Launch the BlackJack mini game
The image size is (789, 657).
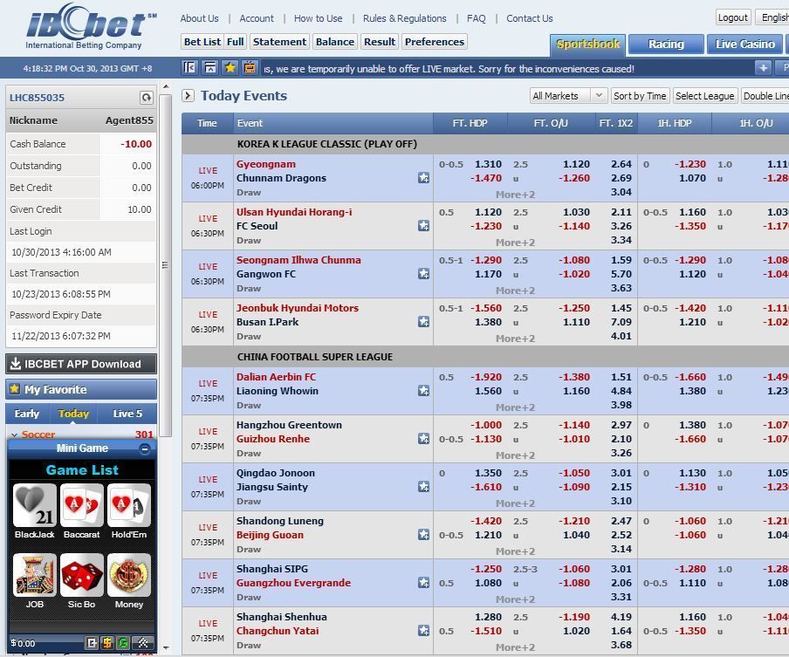coord(34,505)
